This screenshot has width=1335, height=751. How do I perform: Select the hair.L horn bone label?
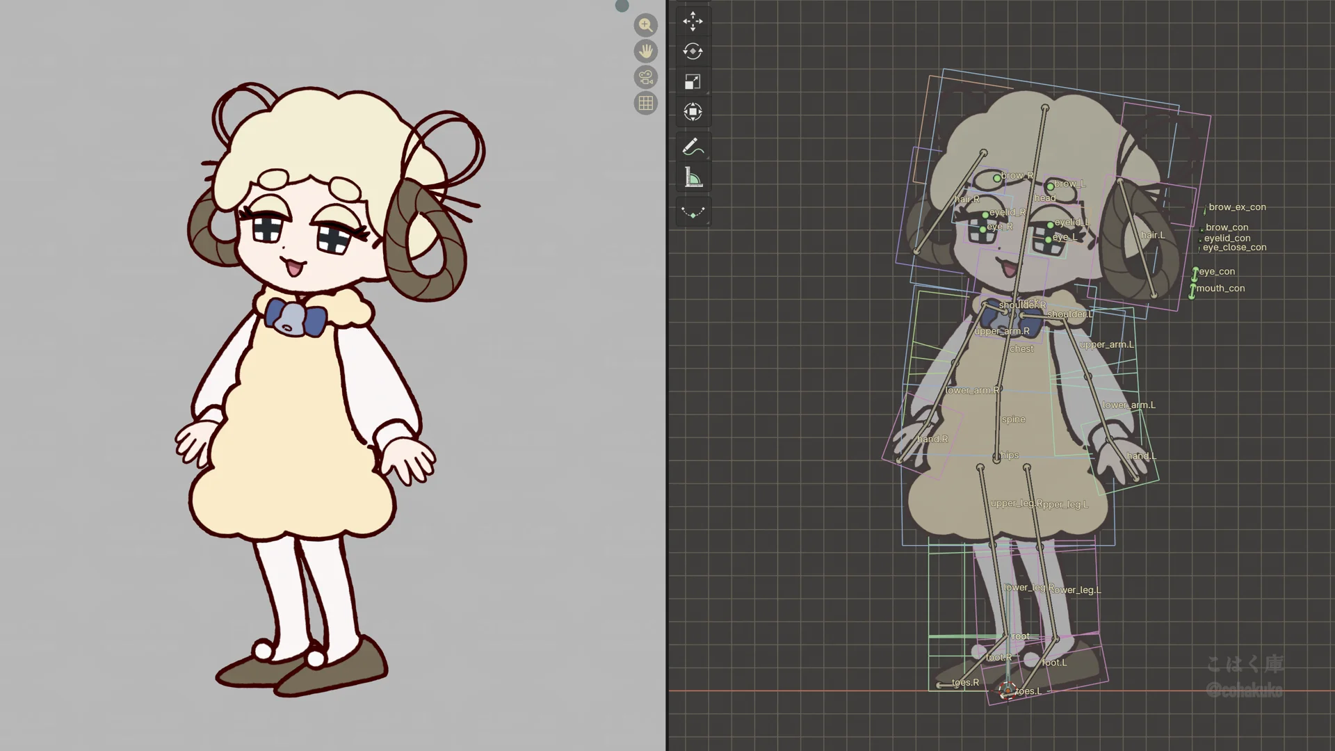tap(1152, 235)
